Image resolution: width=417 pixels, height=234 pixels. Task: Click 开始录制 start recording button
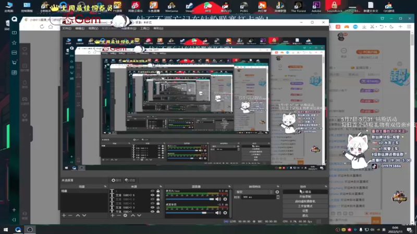coord(305,197)
